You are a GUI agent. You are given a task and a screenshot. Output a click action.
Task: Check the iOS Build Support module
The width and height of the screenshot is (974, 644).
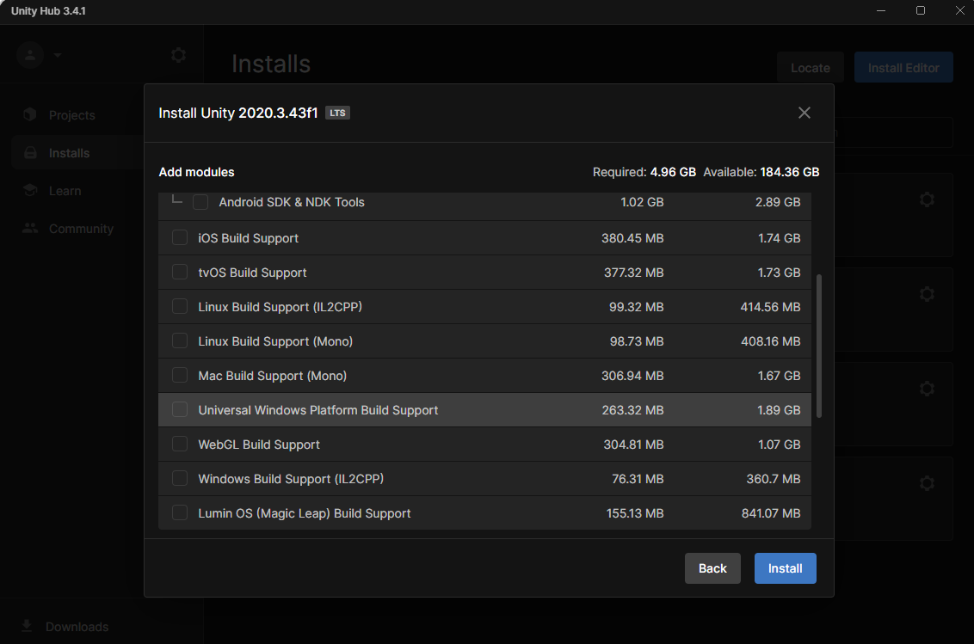click(180, 238)
